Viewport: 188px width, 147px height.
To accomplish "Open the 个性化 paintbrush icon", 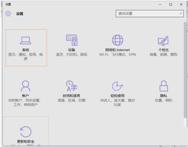I will [x=163, y=41].
